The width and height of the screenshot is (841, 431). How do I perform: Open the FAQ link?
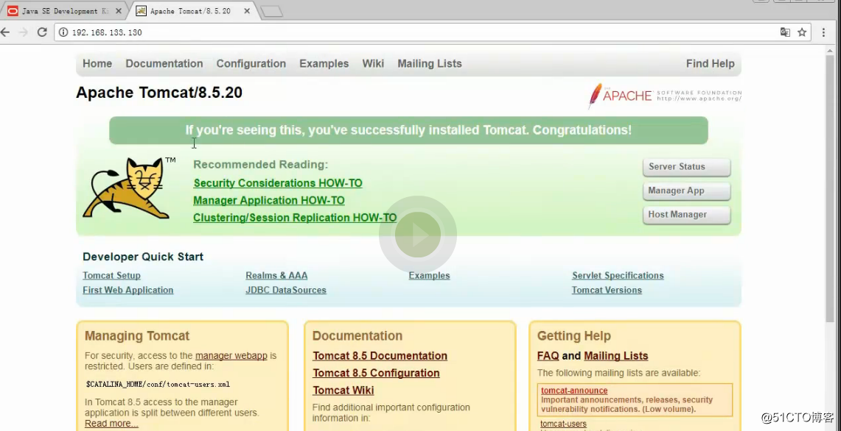(548, 356)
